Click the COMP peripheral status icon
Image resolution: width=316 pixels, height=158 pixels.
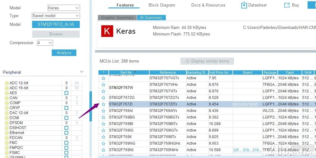coord(7,103)
